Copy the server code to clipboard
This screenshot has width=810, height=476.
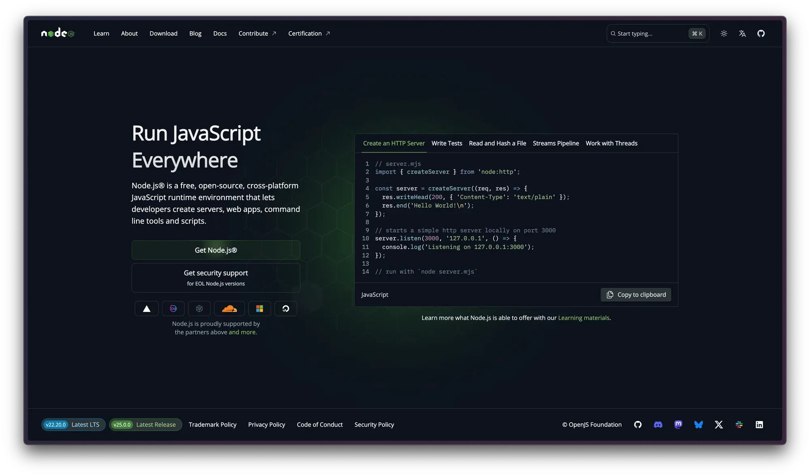point(635,294)
